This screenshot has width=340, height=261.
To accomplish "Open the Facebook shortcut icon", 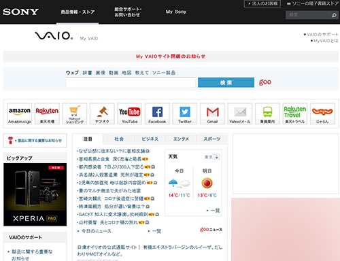I will pyautogui.click(x=157, y=114).
